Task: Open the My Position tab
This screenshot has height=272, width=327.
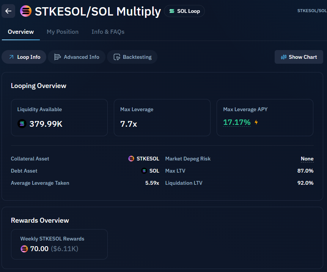Action: click(x=63, y=32)
